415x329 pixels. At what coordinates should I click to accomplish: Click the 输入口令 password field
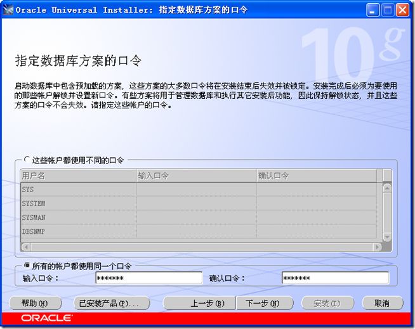148,278
